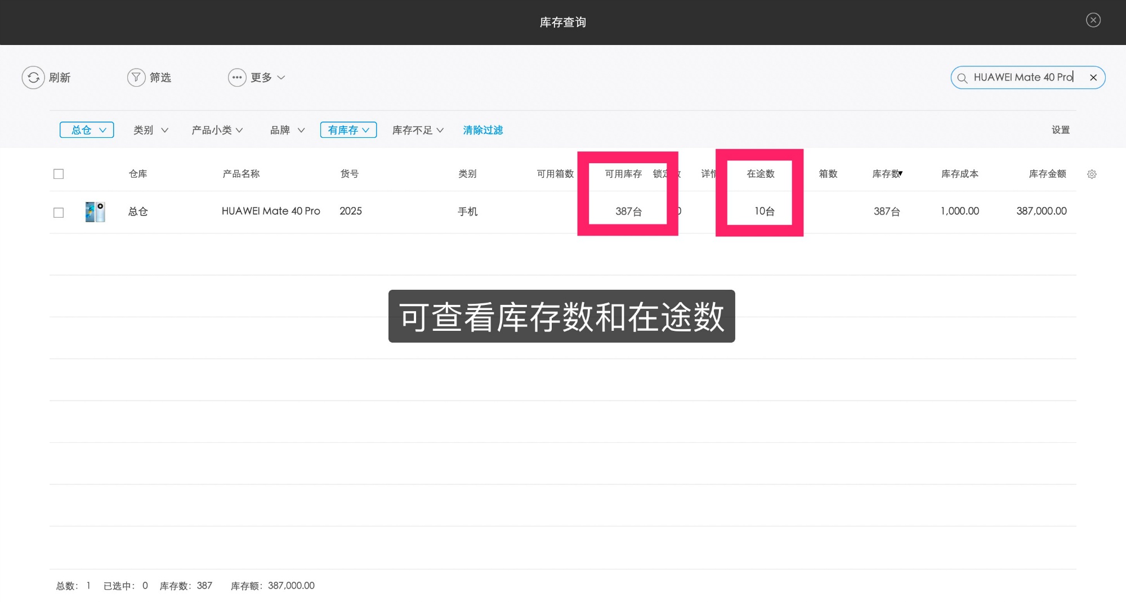Viewport: 1126px width, 602px height.
Task: Click the 清除过滤 clear filter link
Action: click(483, 130)
